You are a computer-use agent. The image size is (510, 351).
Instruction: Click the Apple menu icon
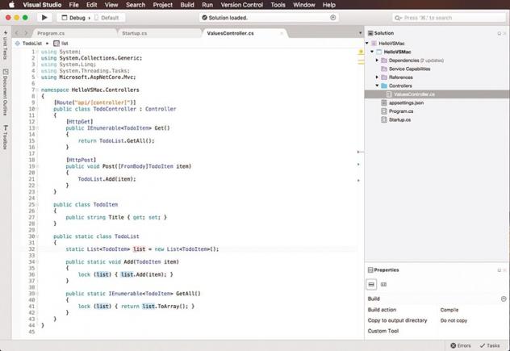[11, 5]
